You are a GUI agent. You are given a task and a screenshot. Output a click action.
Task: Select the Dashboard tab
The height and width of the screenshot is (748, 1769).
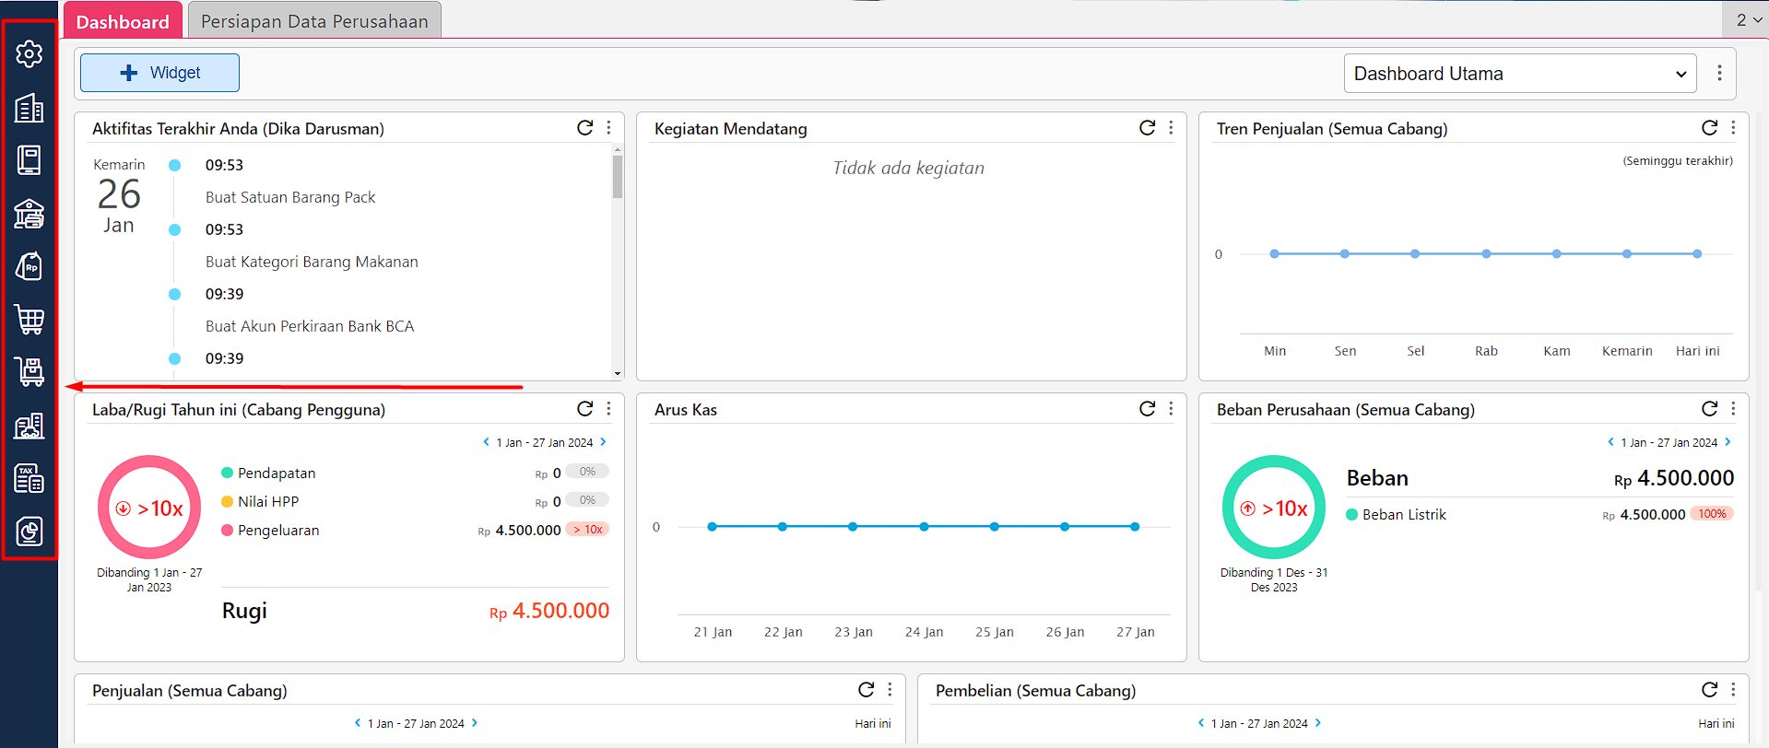tap(123, 20)
